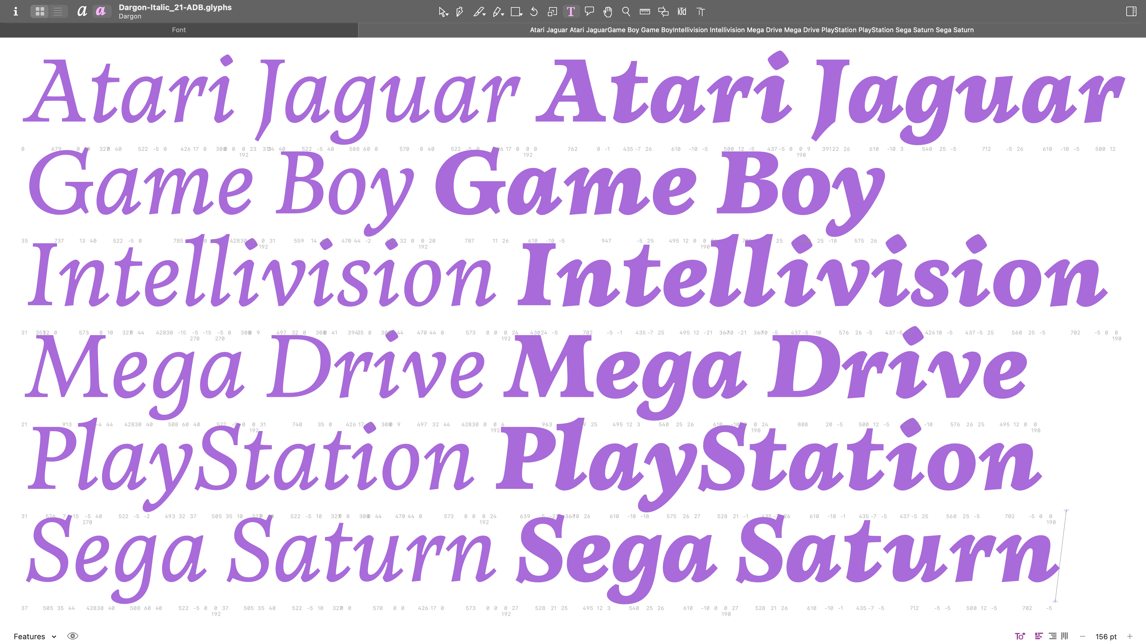This screenshot has height=644, width=1146.
Task: Decrease text size with minus button
Action: (1082, 636)
